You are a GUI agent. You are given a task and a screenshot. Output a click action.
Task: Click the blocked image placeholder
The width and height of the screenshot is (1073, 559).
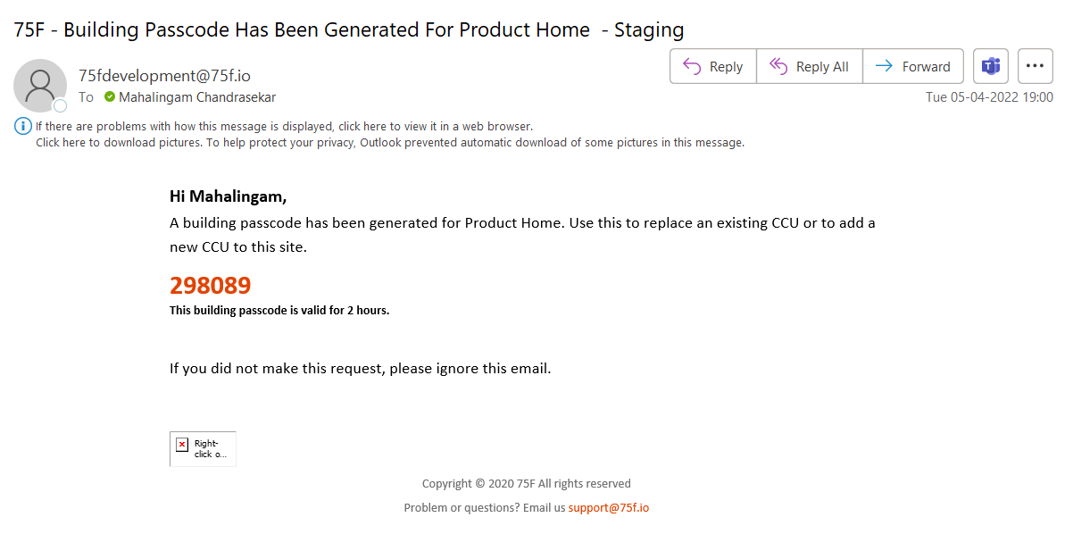tap(203, 448)
